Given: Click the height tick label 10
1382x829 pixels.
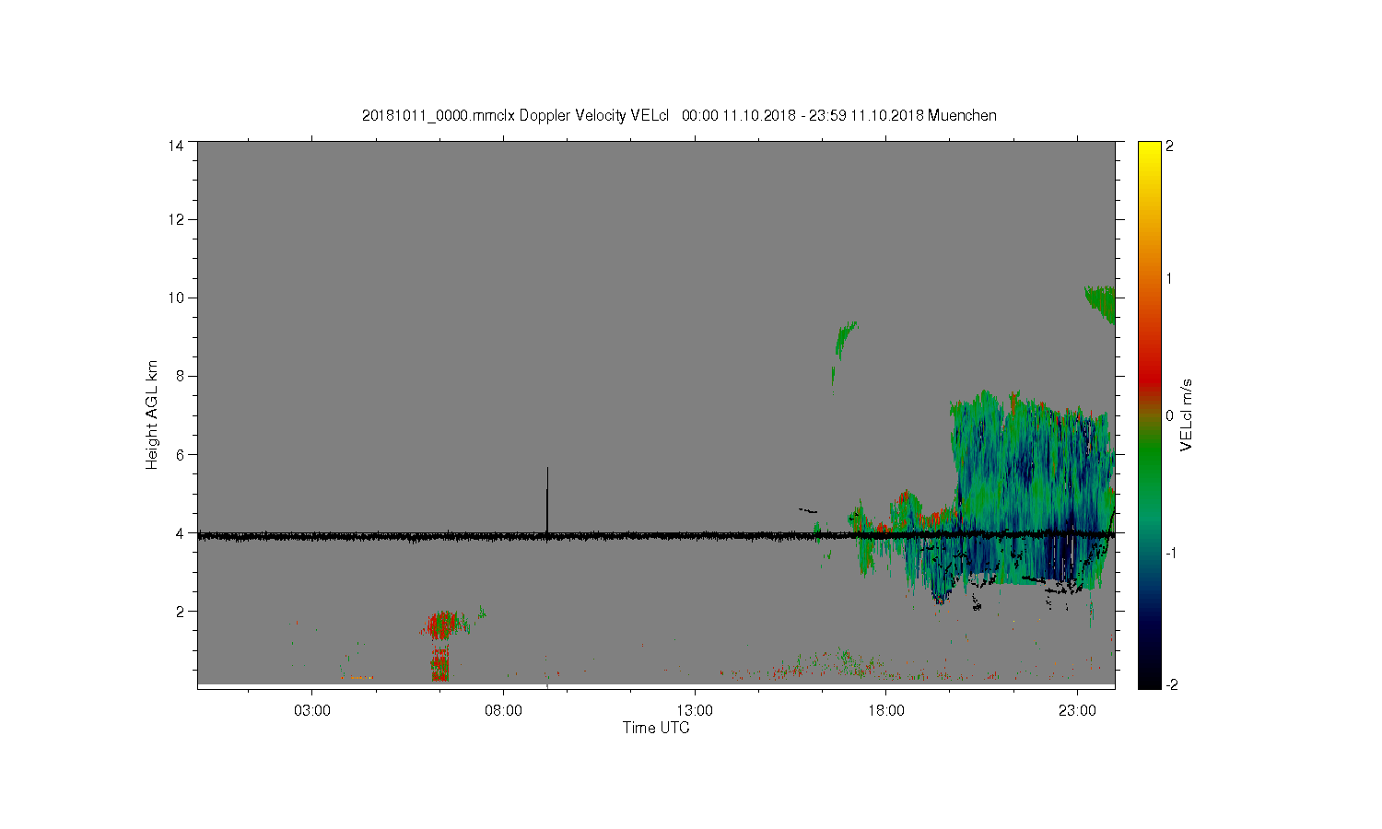Looking at the screenshot, I should 175,298.
